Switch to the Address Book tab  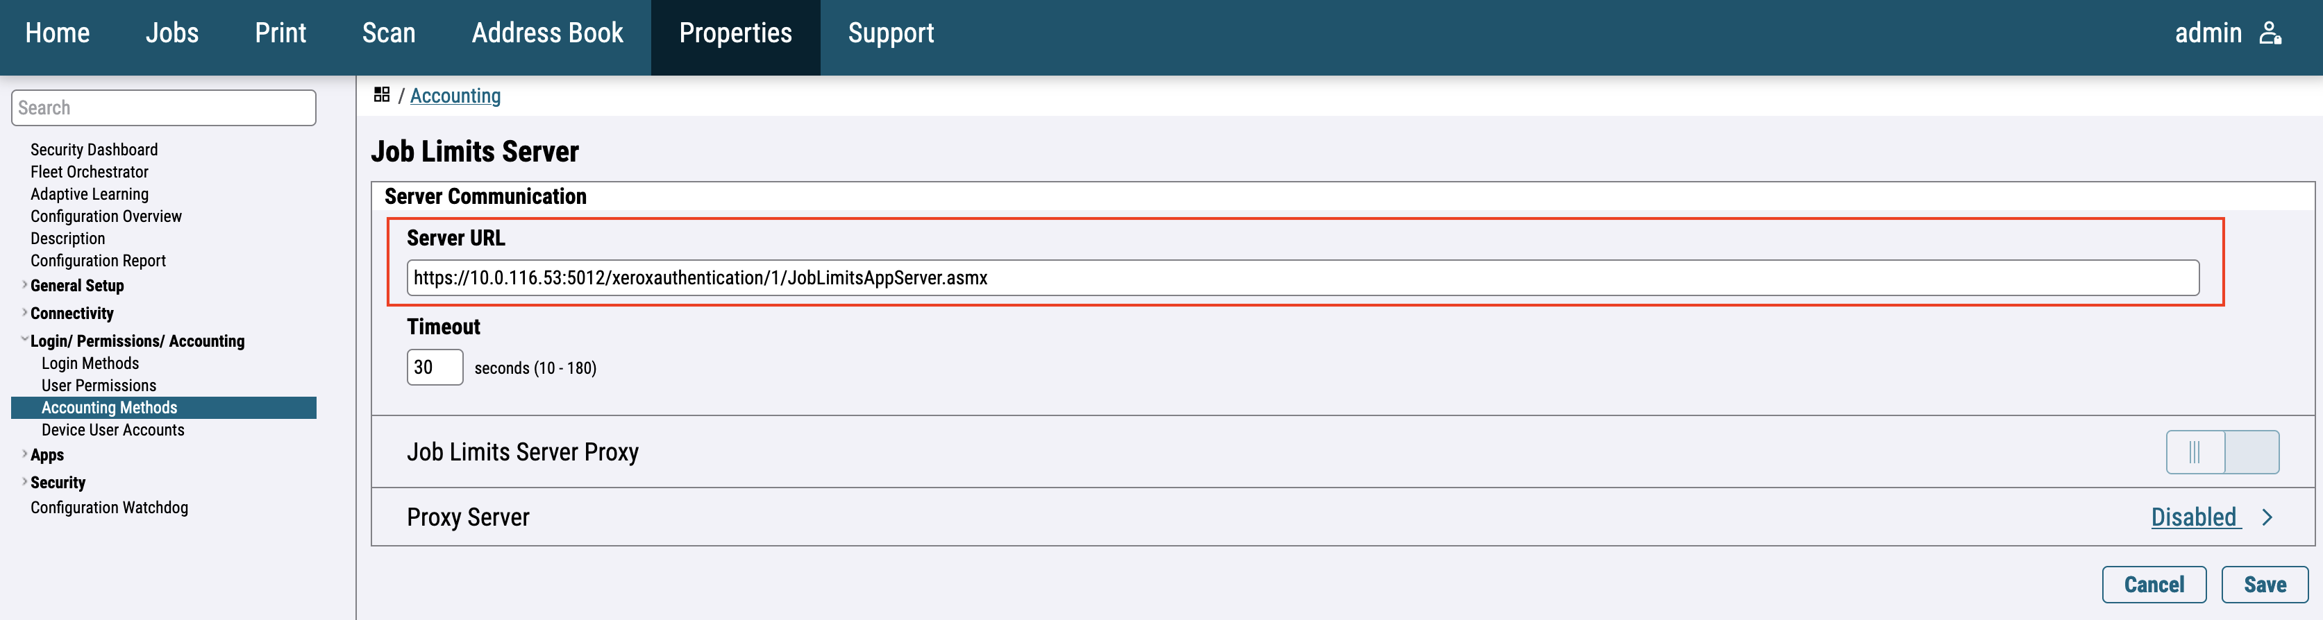point(546,33)
